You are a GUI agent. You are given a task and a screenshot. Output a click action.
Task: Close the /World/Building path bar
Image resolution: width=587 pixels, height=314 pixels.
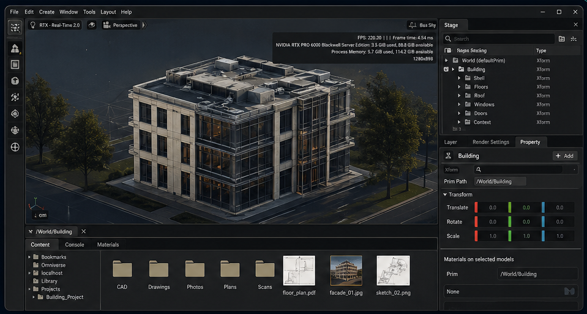(x=83, y=231)
